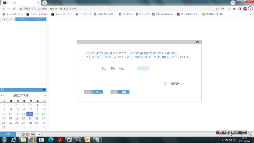Launch Internet Explorer from the taskbar
Screen dimensions: 254x143
14,140
